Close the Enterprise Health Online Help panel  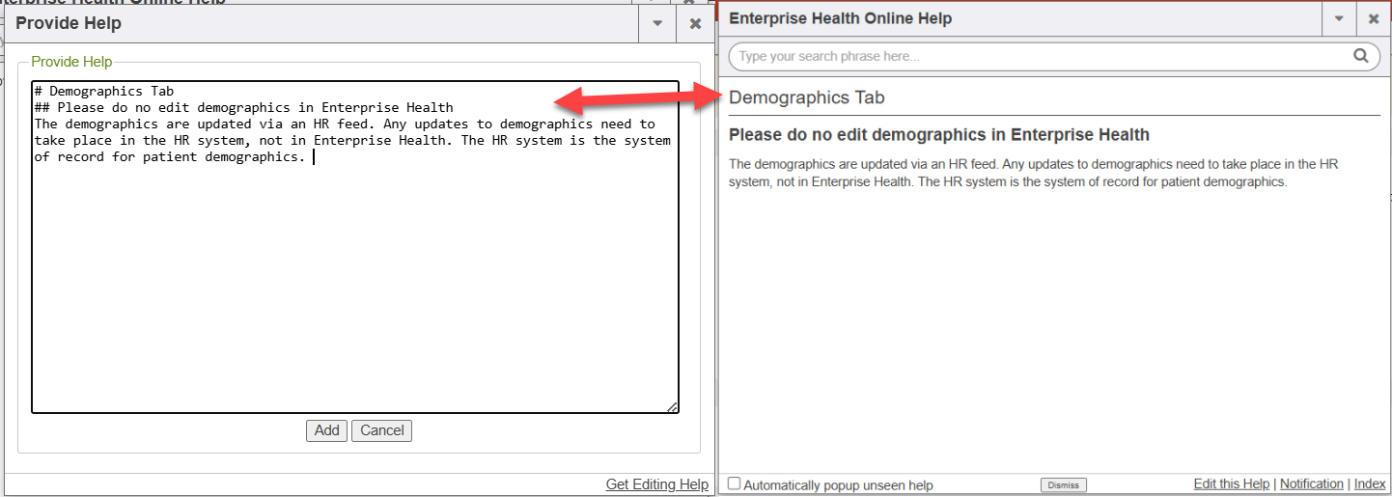1374,19
